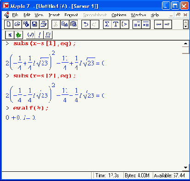Execute the entire worksheet with the !!! button
The width and height of the screenshot is (190, 181).
click(48, 35)
